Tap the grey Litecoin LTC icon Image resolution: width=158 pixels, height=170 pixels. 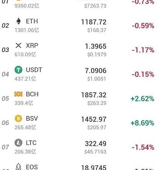[18, 143]
